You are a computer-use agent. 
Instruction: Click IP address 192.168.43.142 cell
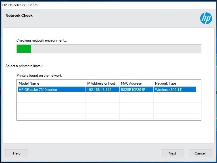pyautogui.click(x=102, y=89)
